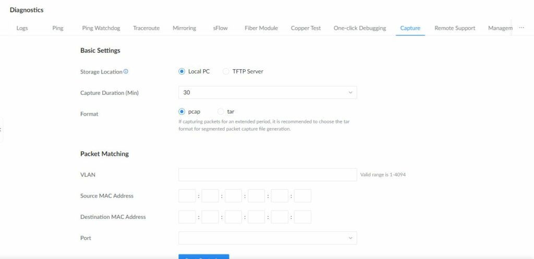
Task: Click the Basic Settings heading
Action: pyautogui.click(x=100, y=51)
